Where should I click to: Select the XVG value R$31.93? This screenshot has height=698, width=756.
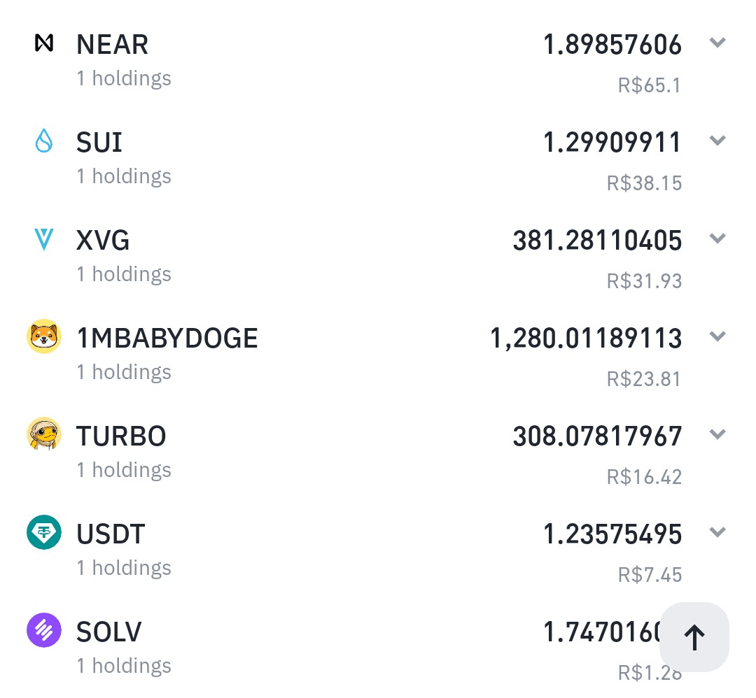[644, 281]
